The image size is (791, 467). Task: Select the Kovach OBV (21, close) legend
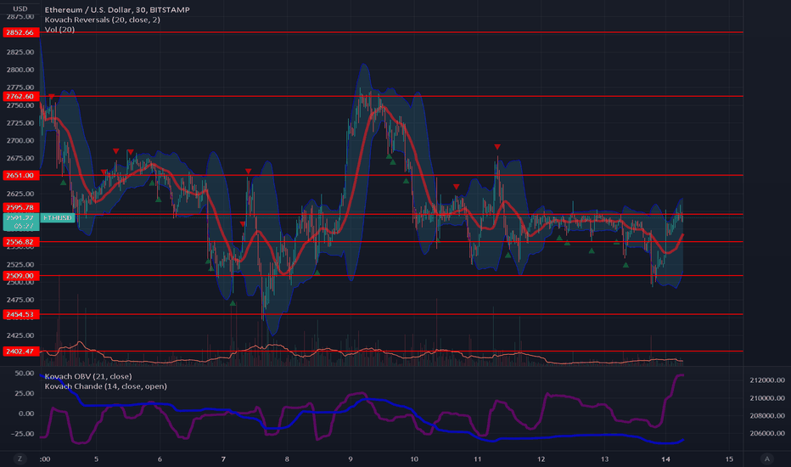pyautogui.click(x=88, y=376)
